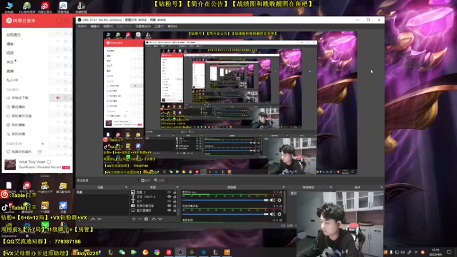Open the now-playing album cover thumbnail
The image size is (457, 257).
pyautogui.click(x=10, y=164)
